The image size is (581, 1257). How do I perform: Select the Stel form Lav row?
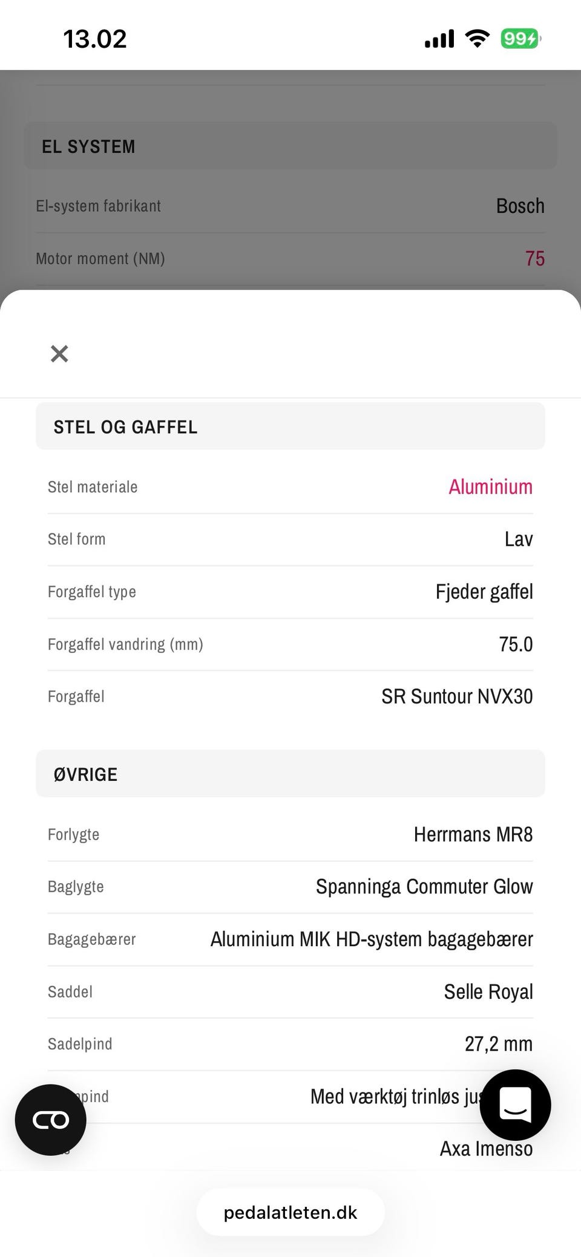point(290,539)
